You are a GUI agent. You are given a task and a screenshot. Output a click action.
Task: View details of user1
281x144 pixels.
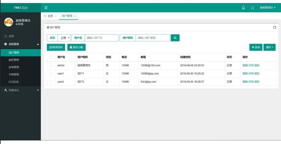click(x=251, y=73)
